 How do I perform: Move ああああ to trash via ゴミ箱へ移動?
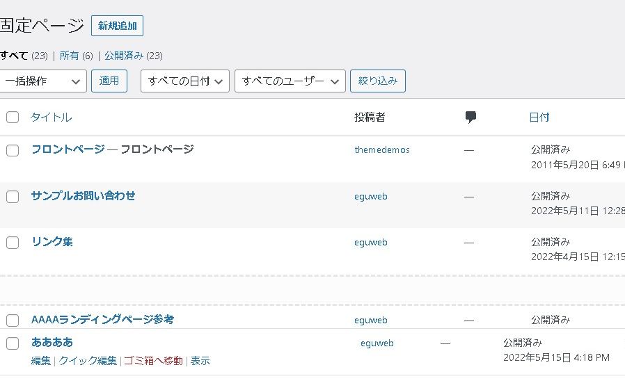(x=153, y=361)
